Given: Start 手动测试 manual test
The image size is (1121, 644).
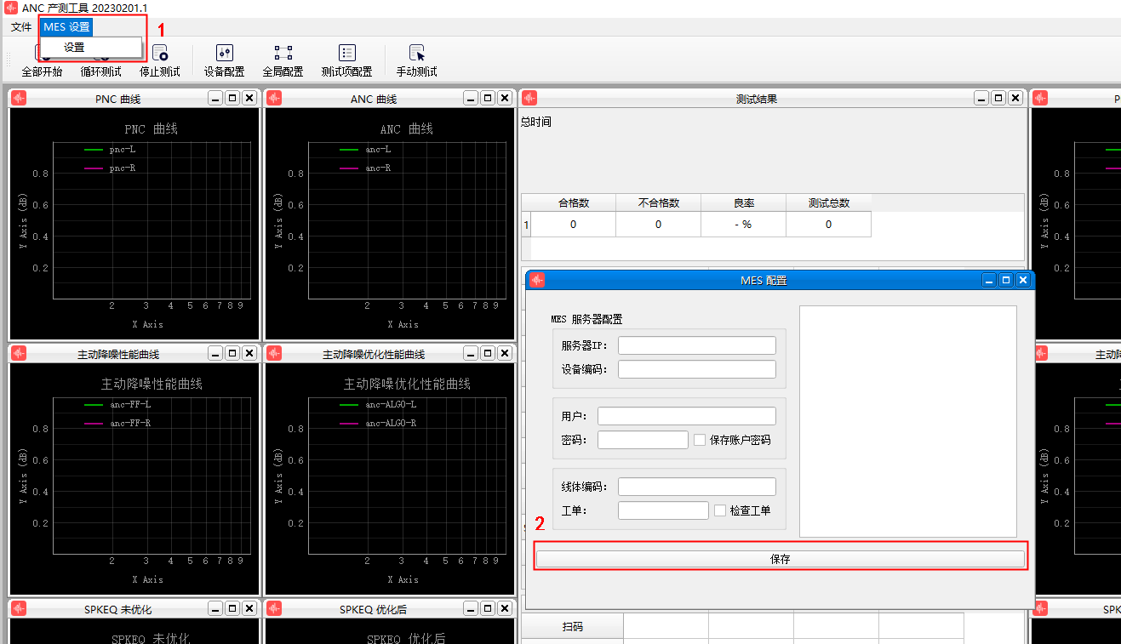Looking at the screenshot, I should (x=416, y=61).
